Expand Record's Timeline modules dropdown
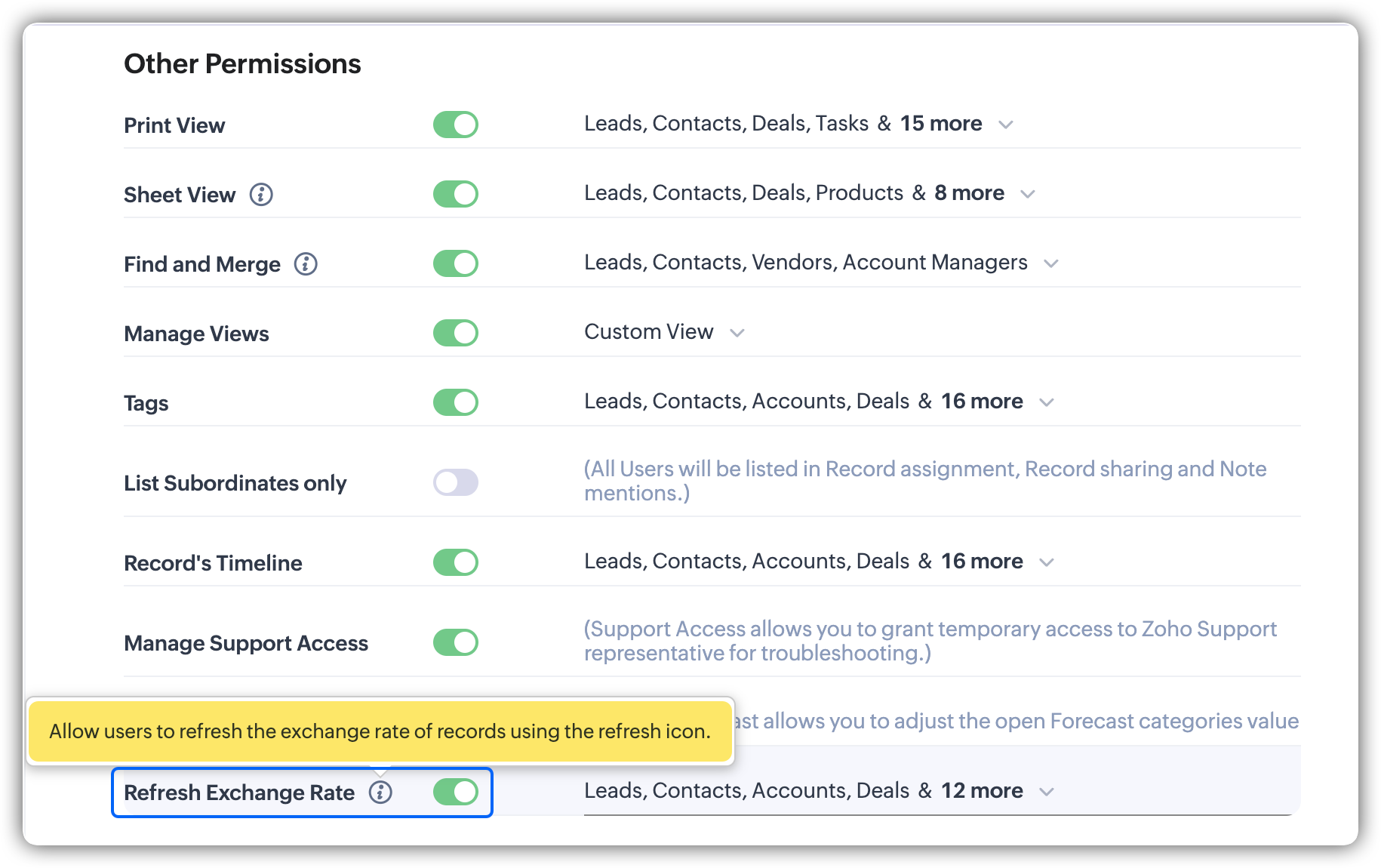 tap(1046, 562)
